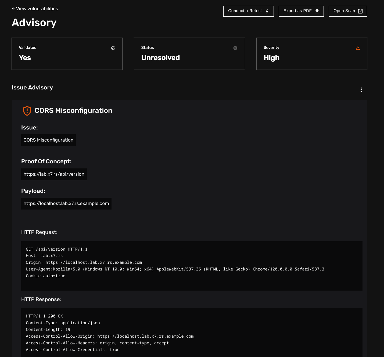Screen dimensions: 384x357
Task: Click the severity warning triangle icon
Action: 358,48
